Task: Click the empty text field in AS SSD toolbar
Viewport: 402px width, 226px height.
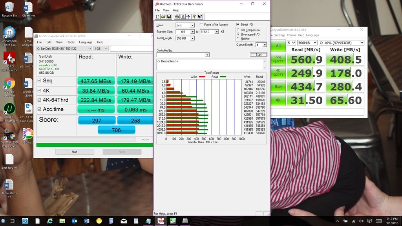Action: pyautogui.click(x=132, y=48)
